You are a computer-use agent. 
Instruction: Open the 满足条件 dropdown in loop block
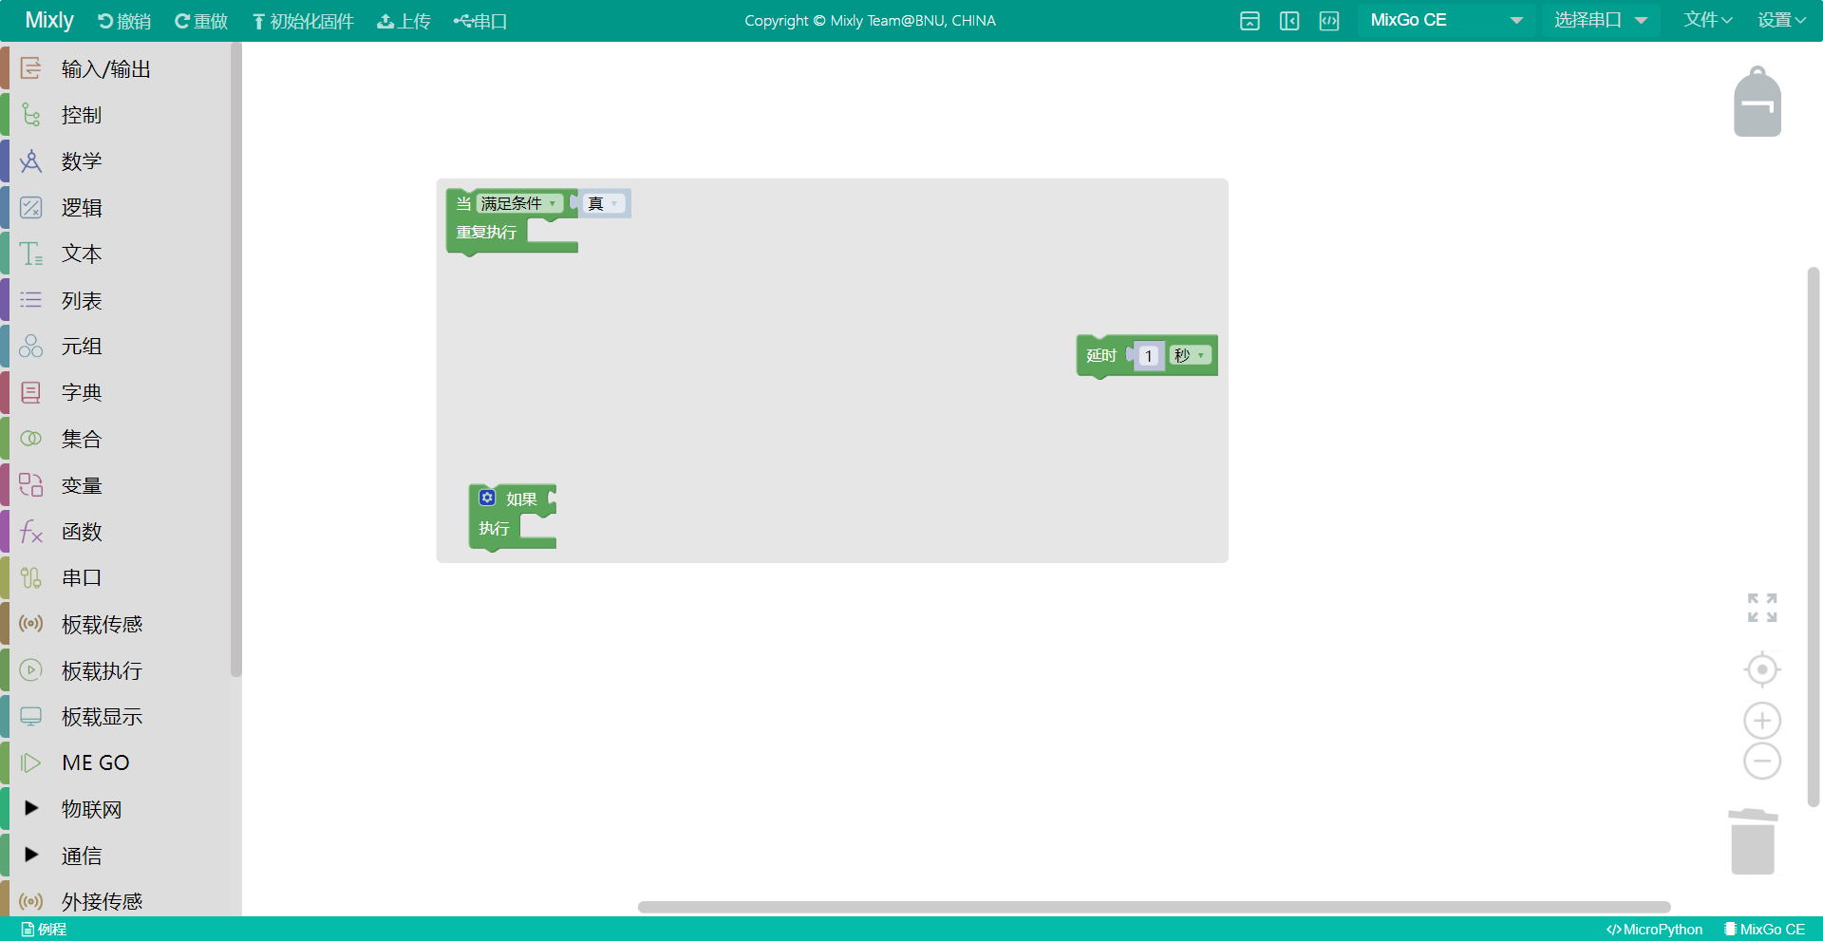tap(518, 203)
